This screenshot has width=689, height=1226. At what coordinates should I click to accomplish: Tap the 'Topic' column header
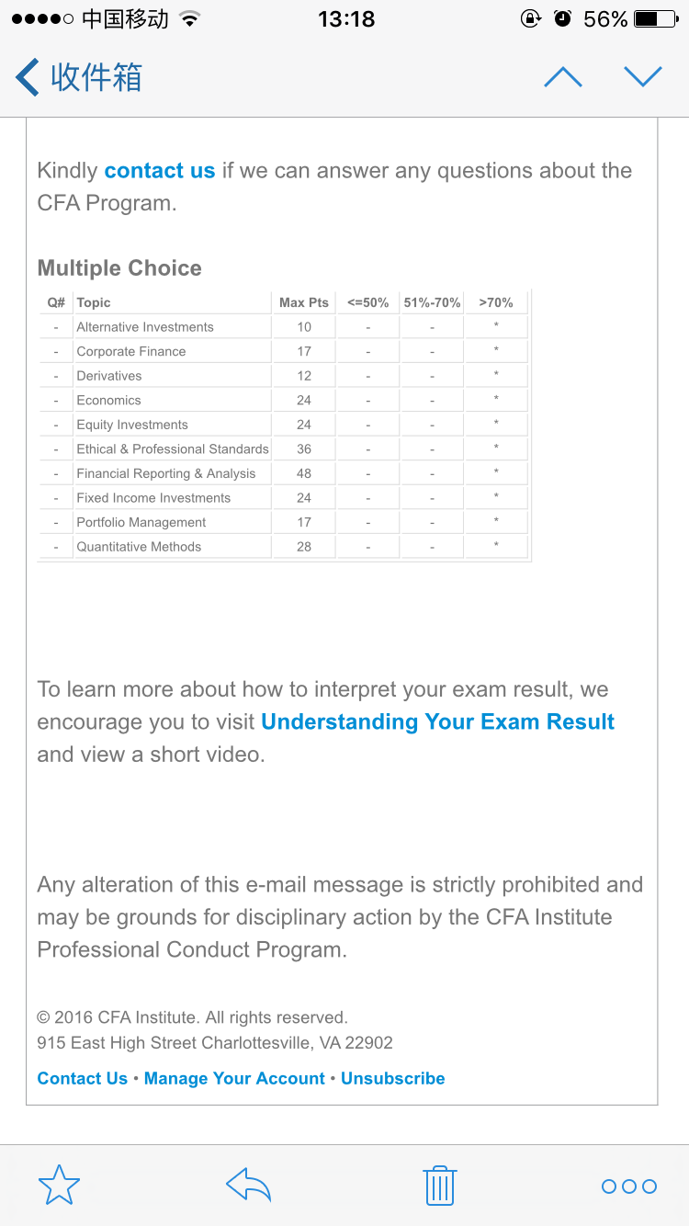tap(94, 302)
